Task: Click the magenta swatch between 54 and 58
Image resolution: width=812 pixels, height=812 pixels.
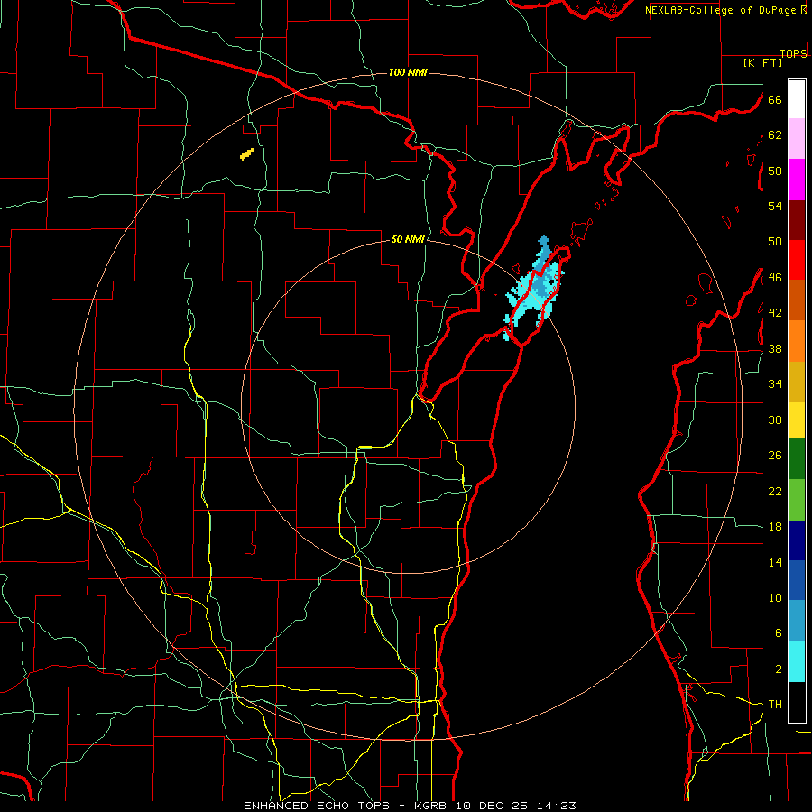Action: point(797,180)
